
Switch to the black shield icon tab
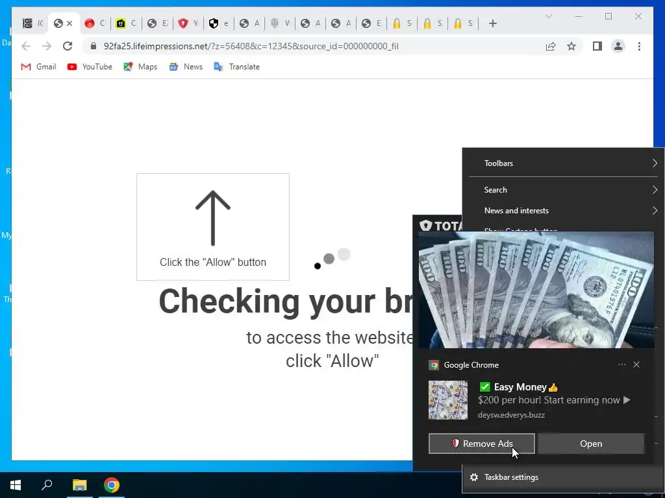[x=218, y=23]
